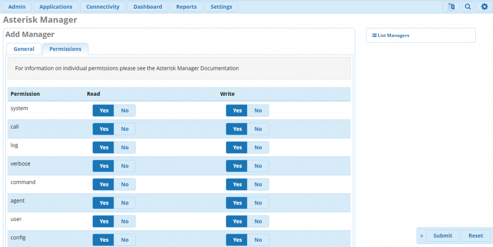Viewport: 493px width, 247px height.
Task: Set agent Write permission to Yes
Action: tap(236, 203)
